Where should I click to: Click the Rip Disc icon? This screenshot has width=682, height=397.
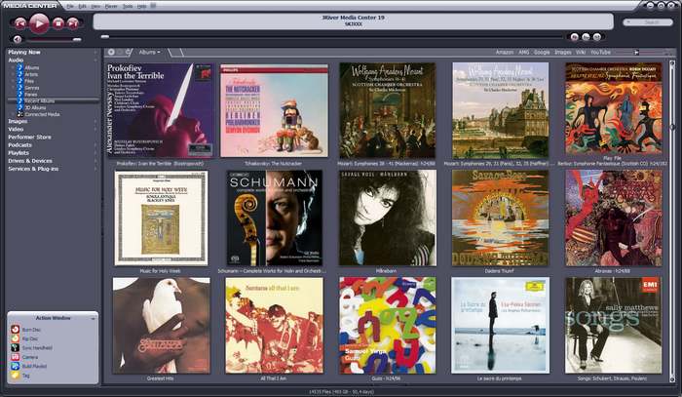coord(16,338)
